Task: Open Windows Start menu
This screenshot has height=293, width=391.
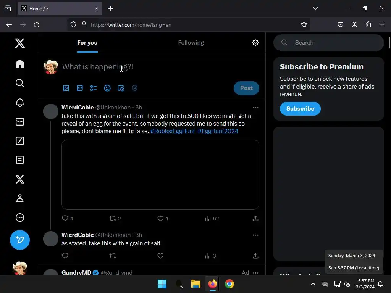Action: [x=162, y=284]
